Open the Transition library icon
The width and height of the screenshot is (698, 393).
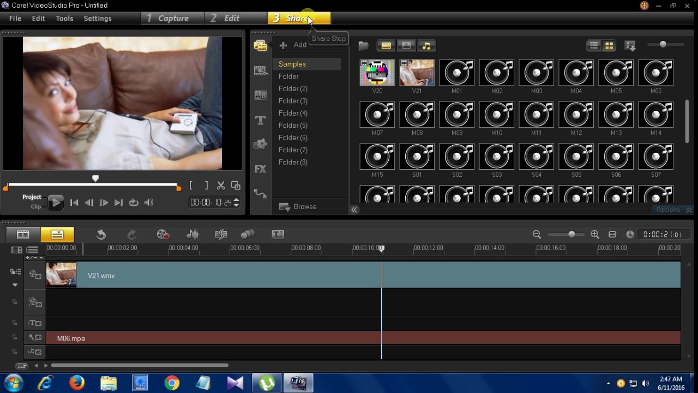point(261,70)
